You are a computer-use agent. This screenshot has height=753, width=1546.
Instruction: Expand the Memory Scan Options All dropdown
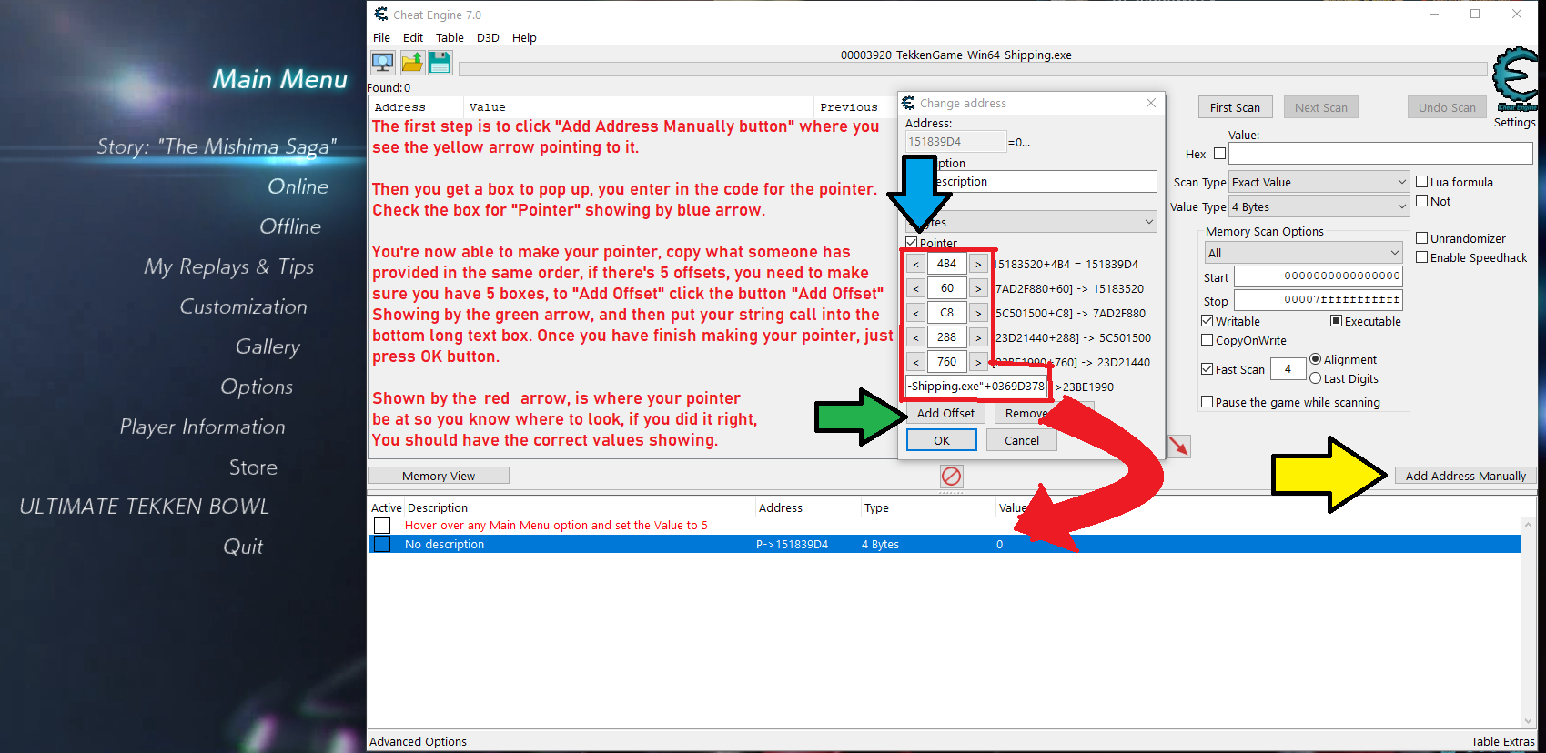[x=1304, y=253]
